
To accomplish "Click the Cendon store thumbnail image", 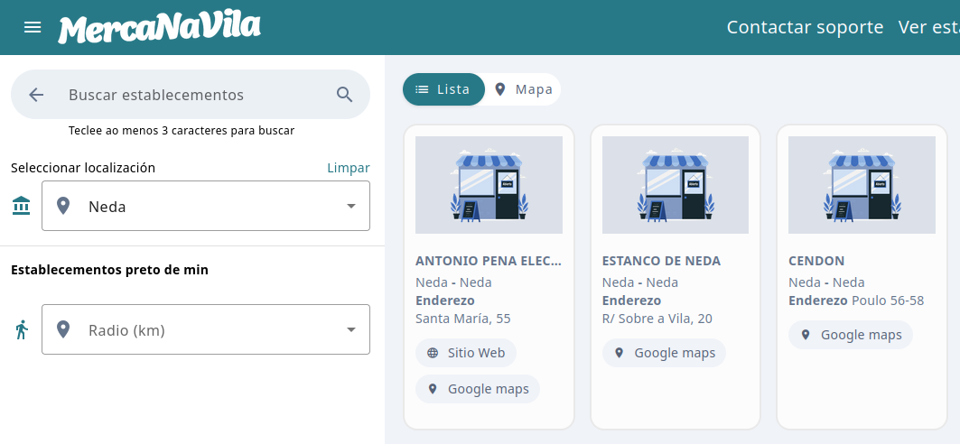I will [862, 185].
